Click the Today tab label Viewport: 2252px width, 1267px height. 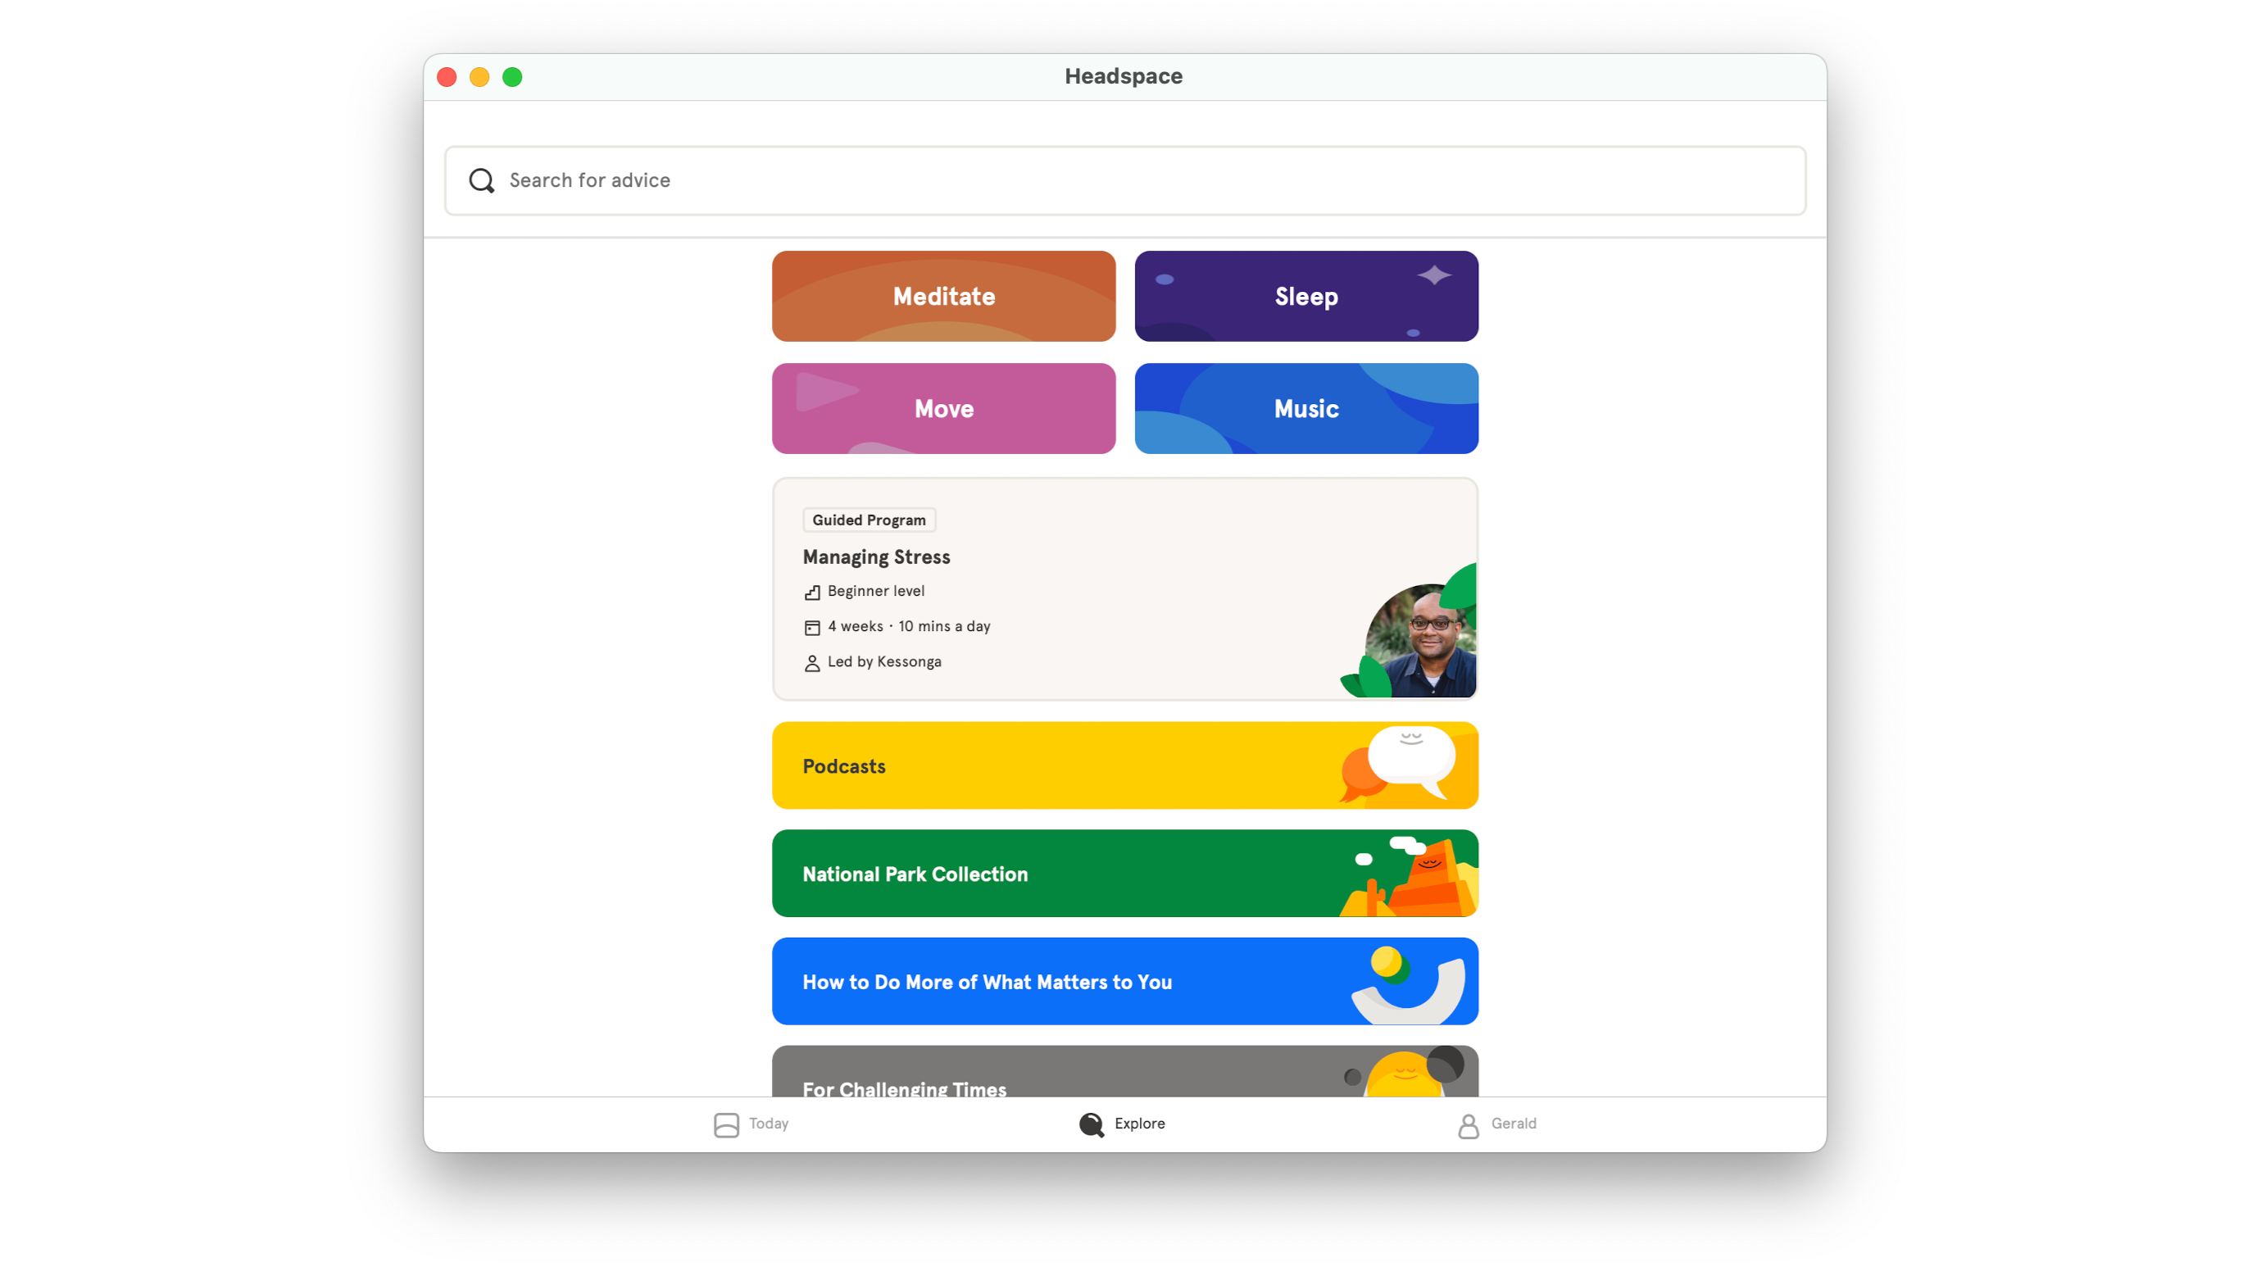tap(769, 1123)
